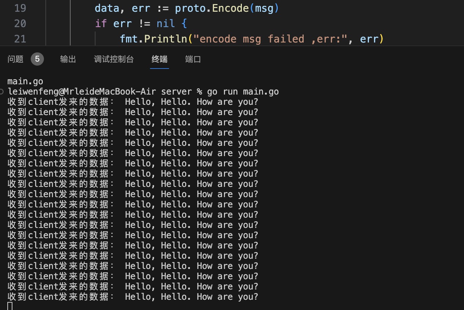The width and height of the screenshot is (464, 310).
Task: Click the "encode msg failed ,err:" string
Action: (x=270, y=39)
